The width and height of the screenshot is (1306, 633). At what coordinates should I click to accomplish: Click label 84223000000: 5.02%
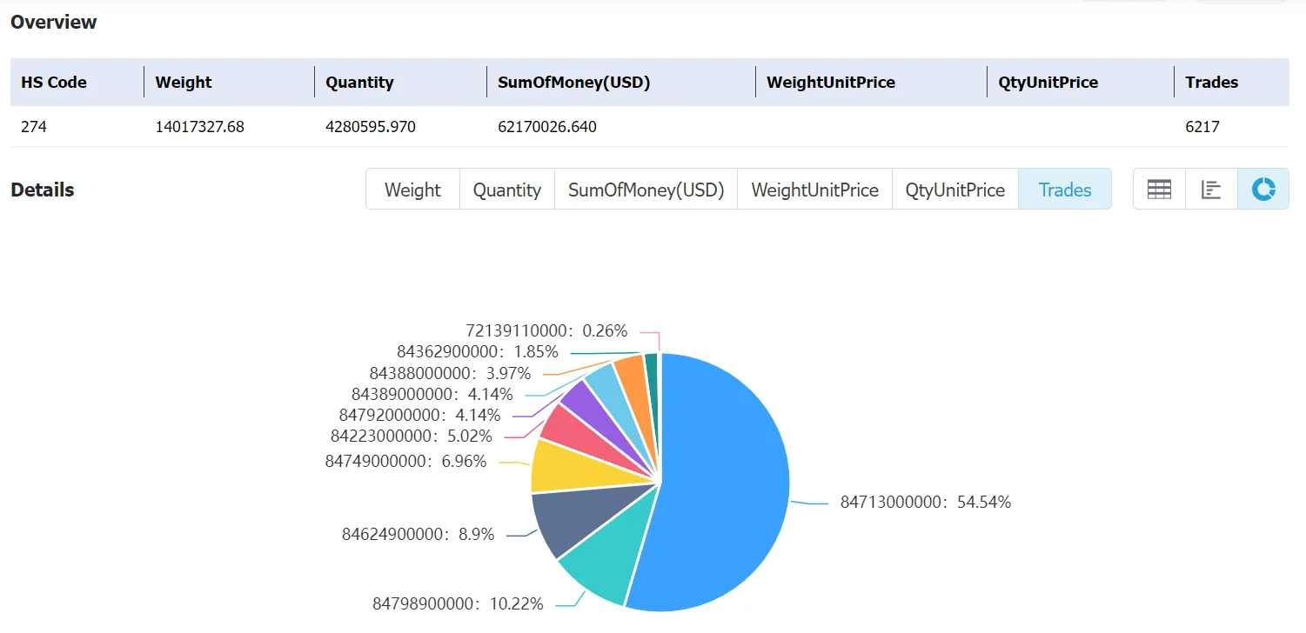pos(412,436)
